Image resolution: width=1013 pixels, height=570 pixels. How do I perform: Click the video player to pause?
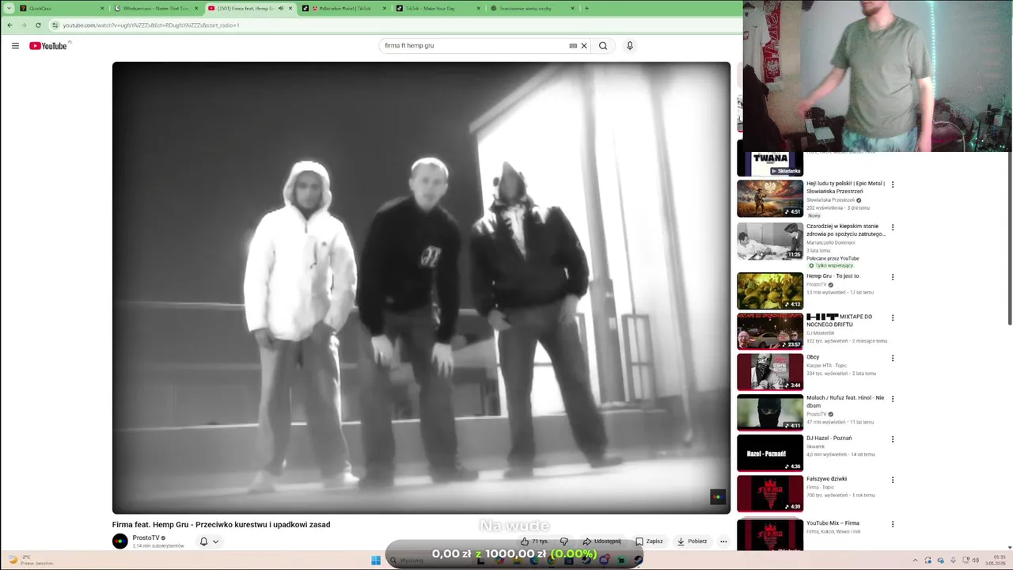coord(421,287)
